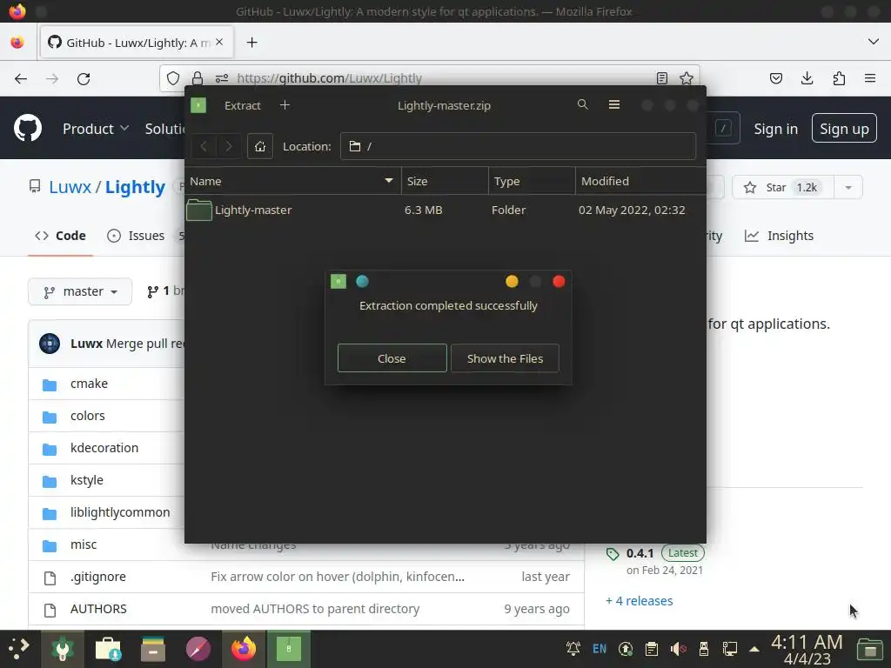
Task: Open Firefox application menu
Action: click(x=870, y=78)
